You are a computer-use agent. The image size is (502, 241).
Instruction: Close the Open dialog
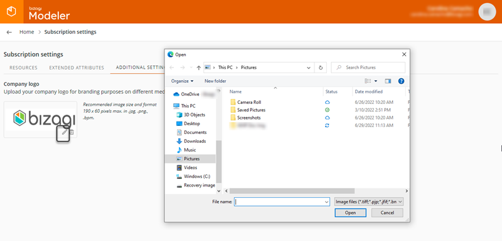tap(404, 54)
